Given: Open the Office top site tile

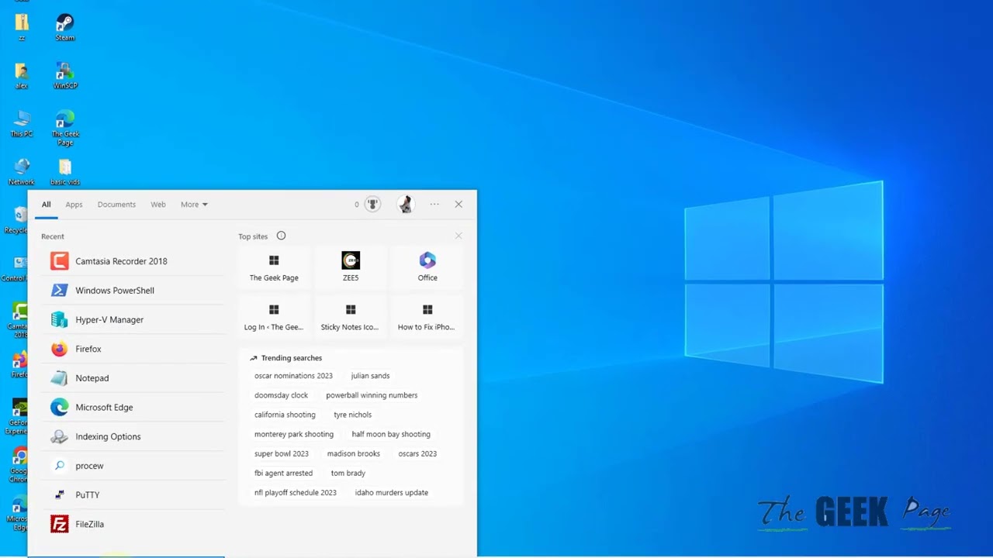Looking at the screenshot, I should click(x=427, y=267).
